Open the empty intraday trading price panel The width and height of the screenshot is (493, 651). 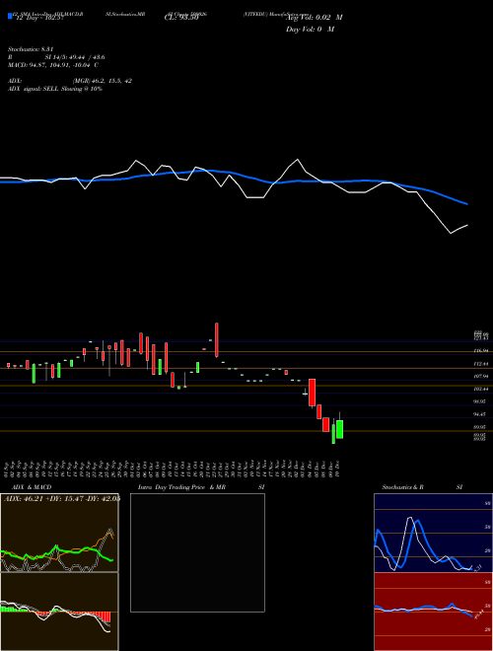(x=197, y=552)
